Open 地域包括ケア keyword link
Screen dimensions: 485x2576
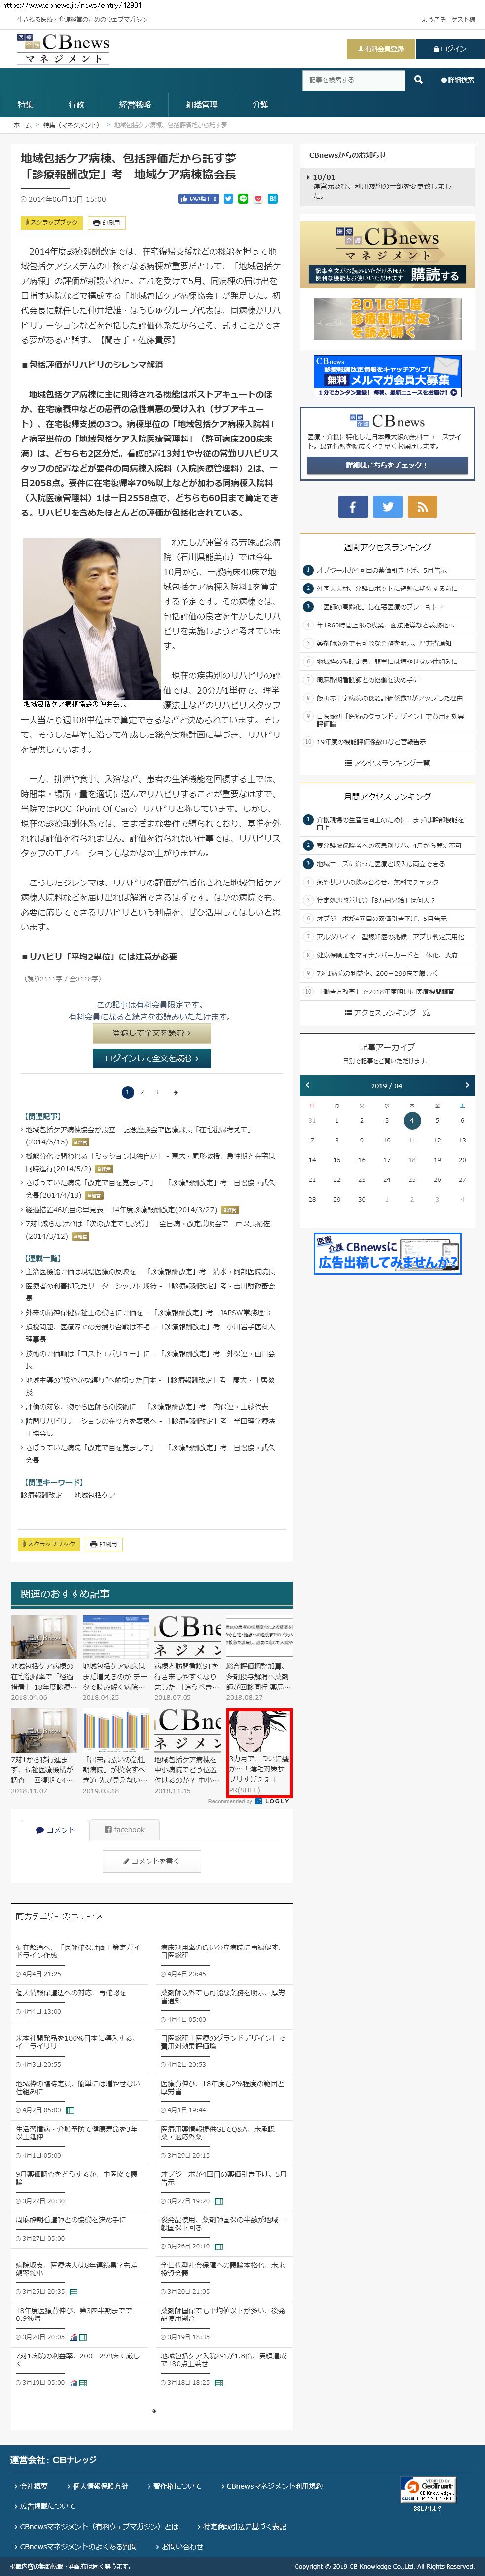click(95, 1496)
